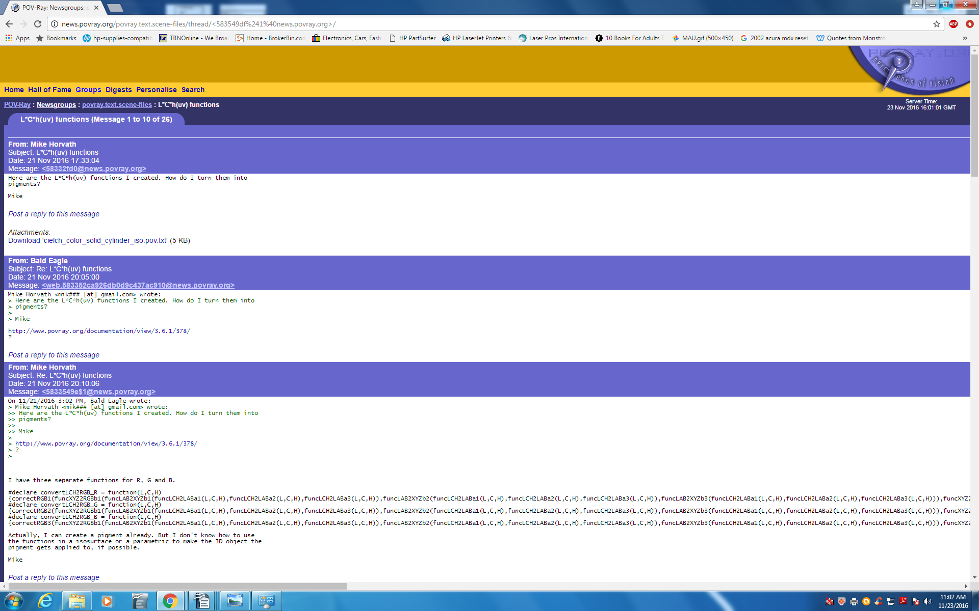Click the Windows Start button
The height and width of the screenshot is (611, 979).
point(14,601)
